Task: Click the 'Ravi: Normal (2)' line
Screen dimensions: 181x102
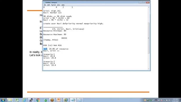Action: (52, 13)
